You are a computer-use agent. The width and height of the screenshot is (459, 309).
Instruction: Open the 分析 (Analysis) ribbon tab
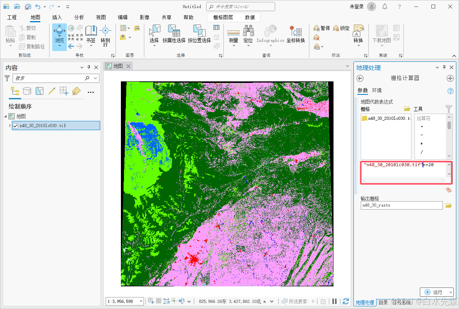pos(79,17)
